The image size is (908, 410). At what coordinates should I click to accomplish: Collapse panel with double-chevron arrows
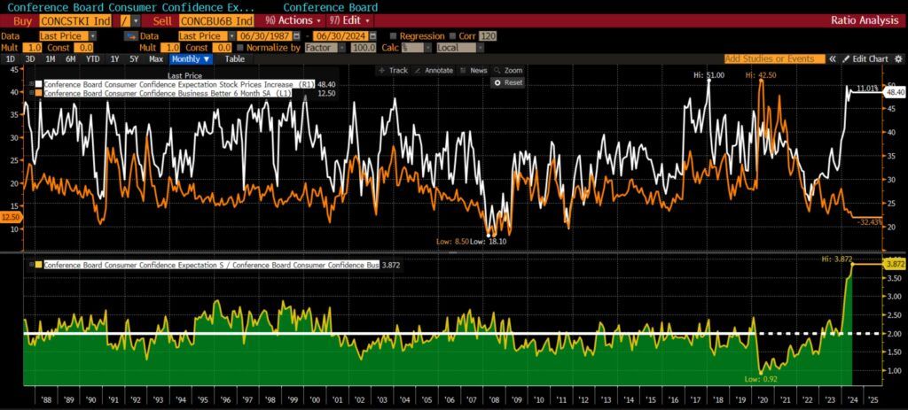pos(833,58)
